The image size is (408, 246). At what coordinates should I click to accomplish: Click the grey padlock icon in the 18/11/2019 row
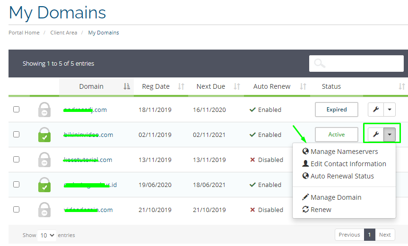[44, 110]
